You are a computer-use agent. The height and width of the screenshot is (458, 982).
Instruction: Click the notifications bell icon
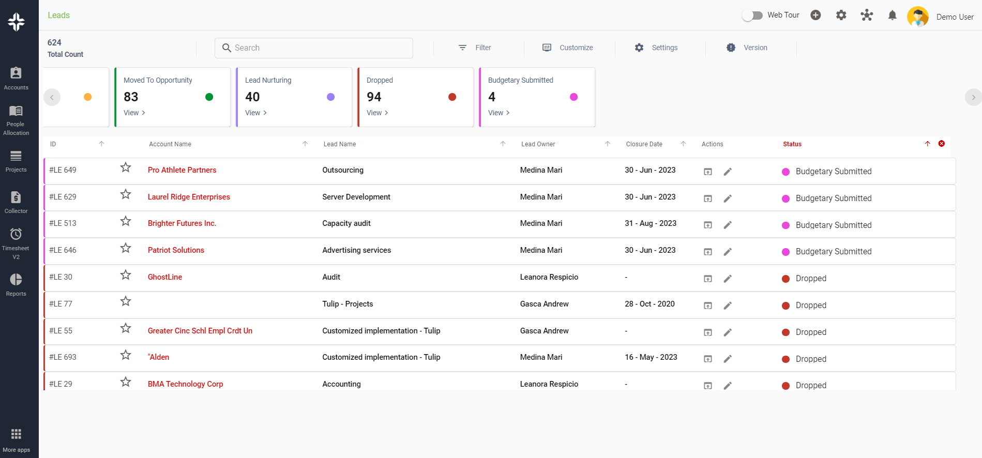(x=892, y=16)
